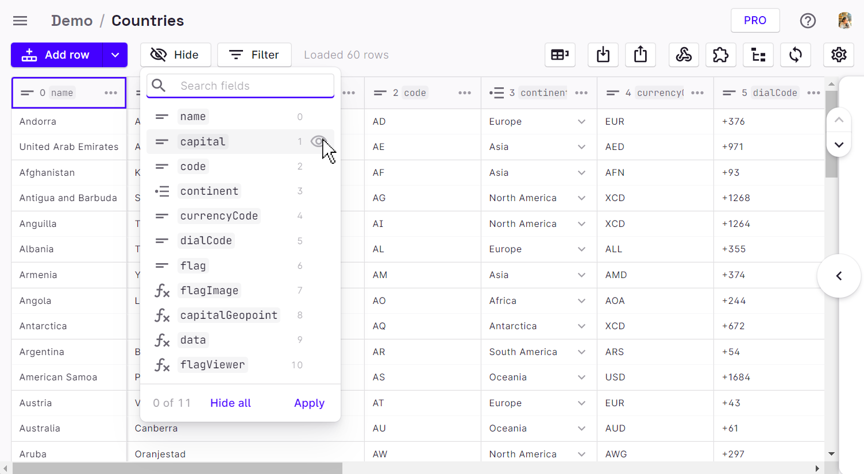Click the refresh sync icon

(x=795, y=55)
